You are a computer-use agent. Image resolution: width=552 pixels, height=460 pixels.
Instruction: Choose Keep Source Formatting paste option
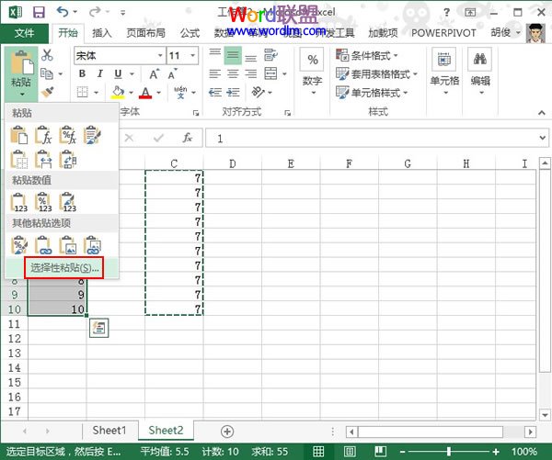pyautogui.click(x=92, y=135)
